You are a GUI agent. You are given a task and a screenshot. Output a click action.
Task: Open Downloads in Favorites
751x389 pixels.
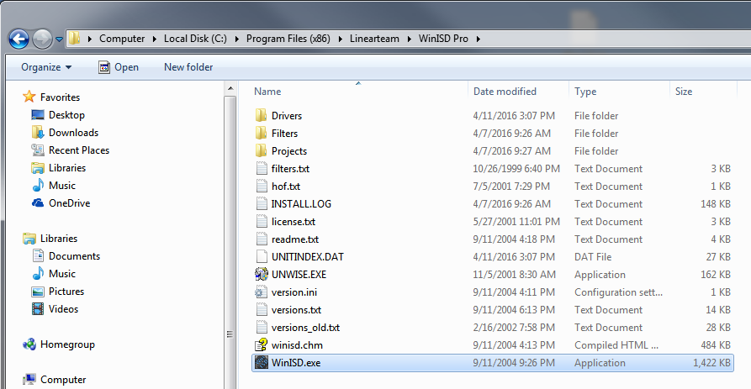click(73, 133)
